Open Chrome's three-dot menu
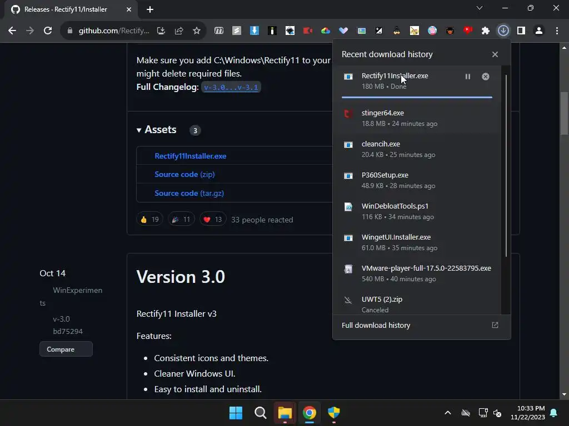The width and height of the screenshot is (569, 426). coord(557,31)
